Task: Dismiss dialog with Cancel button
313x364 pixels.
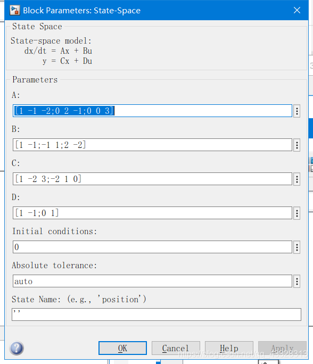Action: [x=176, y=348]
